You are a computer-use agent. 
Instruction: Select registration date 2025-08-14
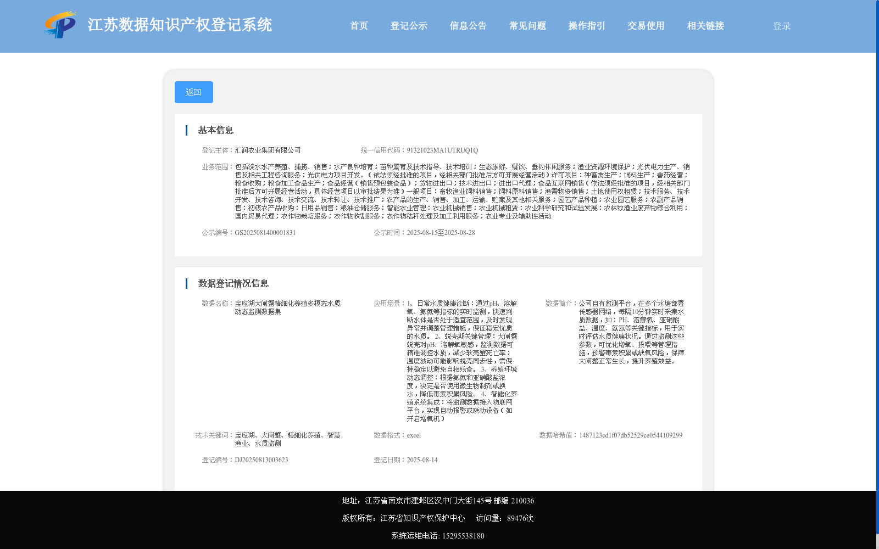click(x=422, y=460)
